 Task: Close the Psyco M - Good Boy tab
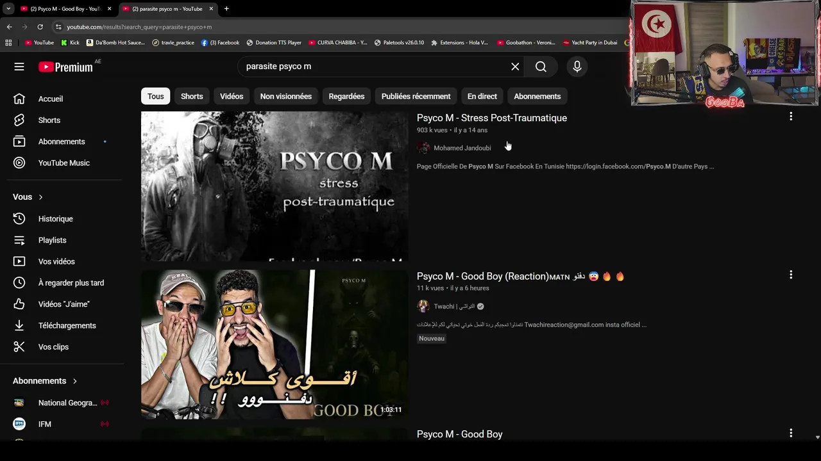click(110, 9)
